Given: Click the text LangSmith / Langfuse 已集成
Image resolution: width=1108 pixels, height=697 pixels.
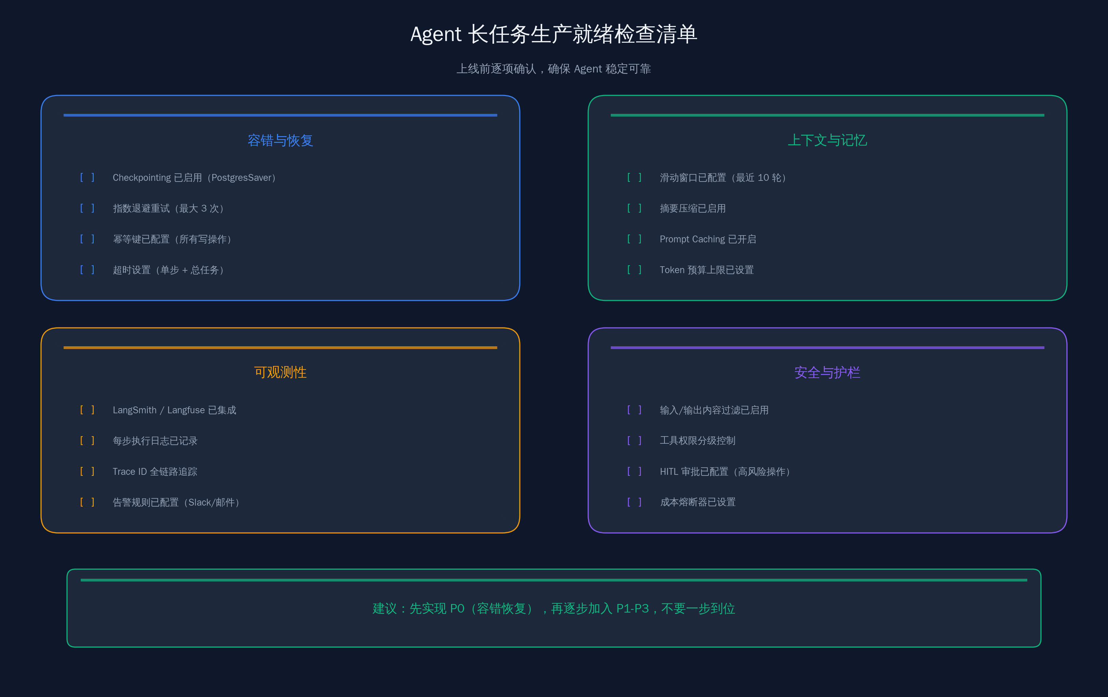Looking at the screenshot, I should (x=174, y=410).
